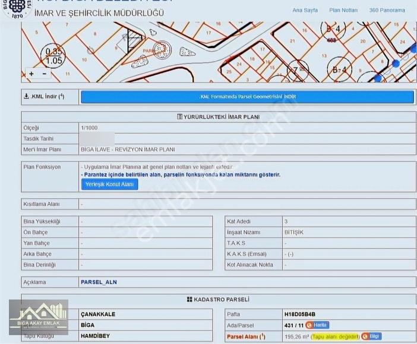This screenshot has height=344, width=417.
Task: Click the PARK area on the map
Action: [x=148, y=50]
